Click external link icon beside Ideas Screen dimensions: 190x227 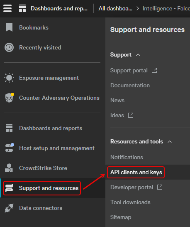pyautogui.click(x=131, y=115)
